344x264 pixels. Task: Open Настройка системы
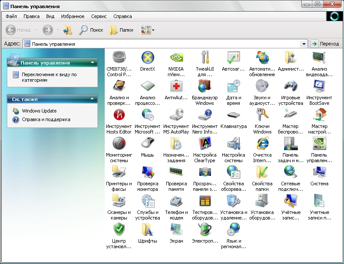pyautogui.click(x=233, y=150)
